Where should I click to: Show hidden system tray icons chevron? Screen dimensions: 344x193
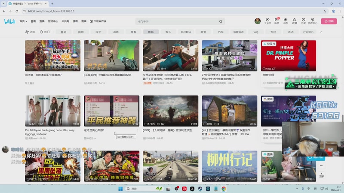[x=297, y=189]
